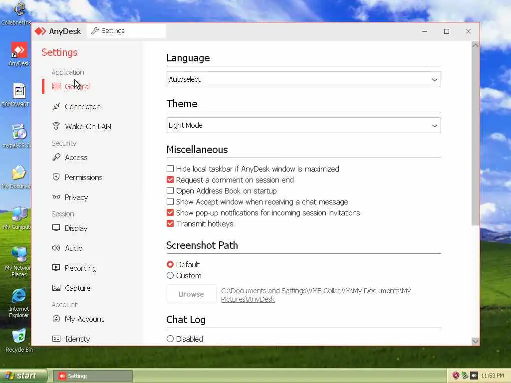Image resolution: width=511 pixels, height=383 pixels.
Task: Click the settings scrollbar down arrow
Action: point(475,341)
